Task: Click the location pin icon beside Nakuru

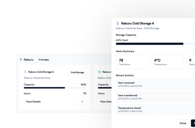Action: coord(21,60)
